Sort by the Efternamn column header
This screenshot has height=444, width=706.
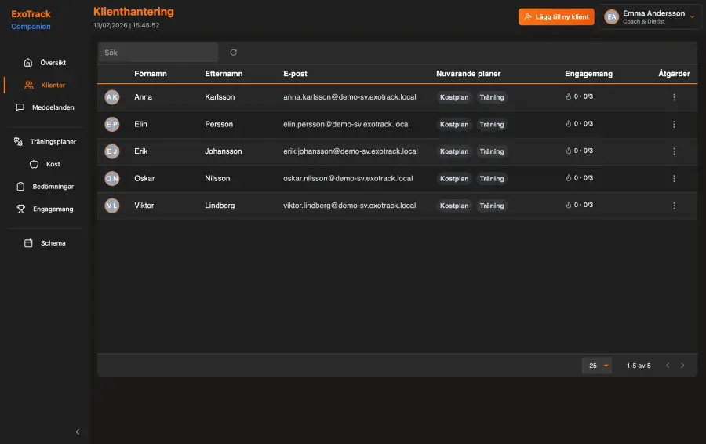(x=224, y=74)
